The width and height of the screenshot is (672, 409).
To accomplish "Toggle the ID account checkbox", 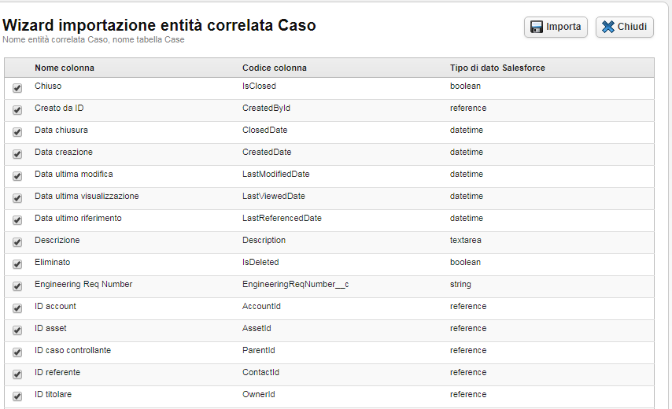I will click(x=17, y=308).
